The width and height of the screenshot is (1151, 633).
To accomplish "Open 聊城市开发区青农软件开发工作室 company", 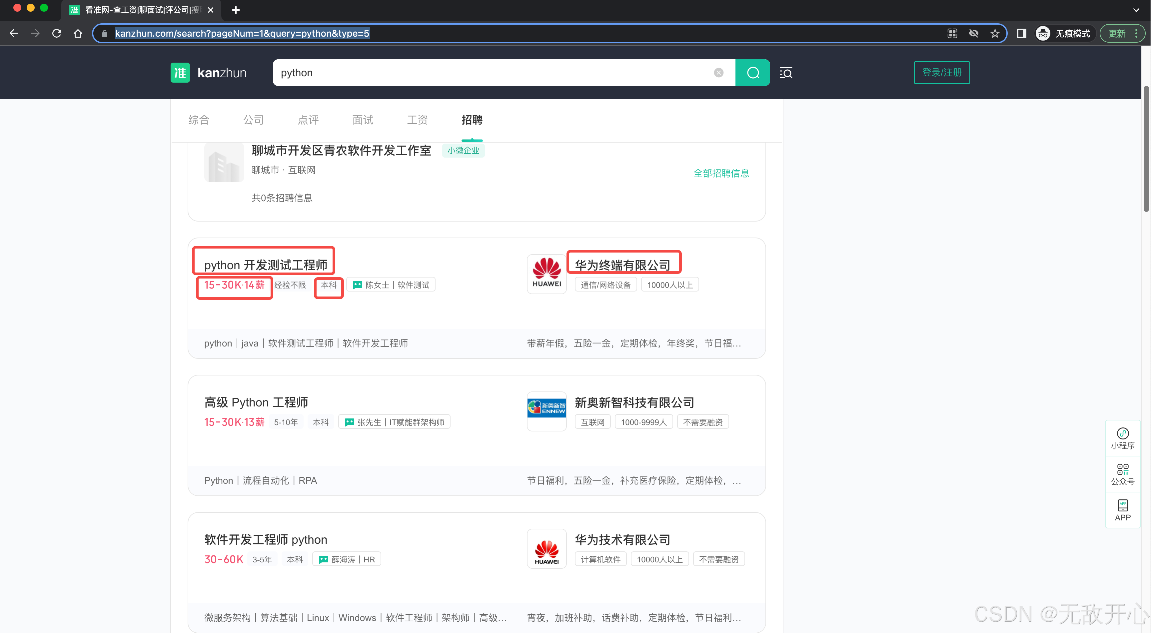I will click(341, 151).
